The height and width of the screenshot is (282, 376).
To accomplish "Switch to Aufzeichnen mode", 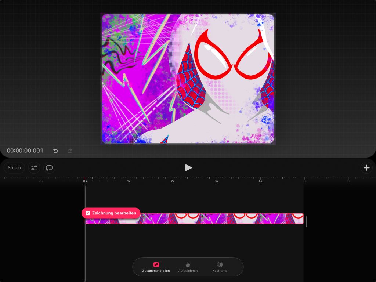I will [188, 267].
